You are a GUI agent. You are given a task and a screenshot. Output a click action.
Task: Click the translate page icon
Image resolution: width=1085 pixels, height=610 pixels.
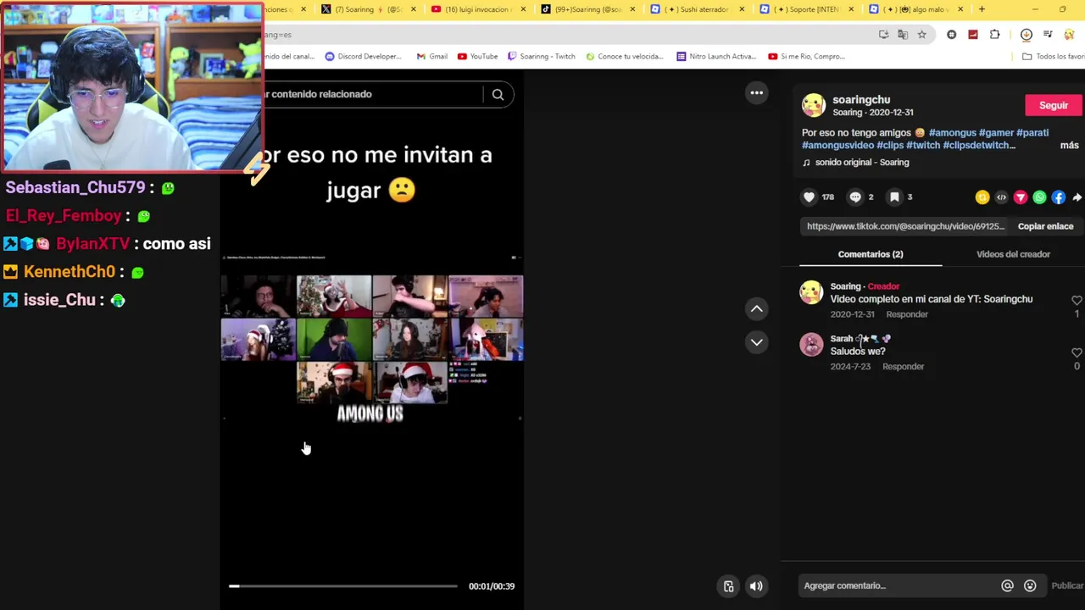(903, 35)
